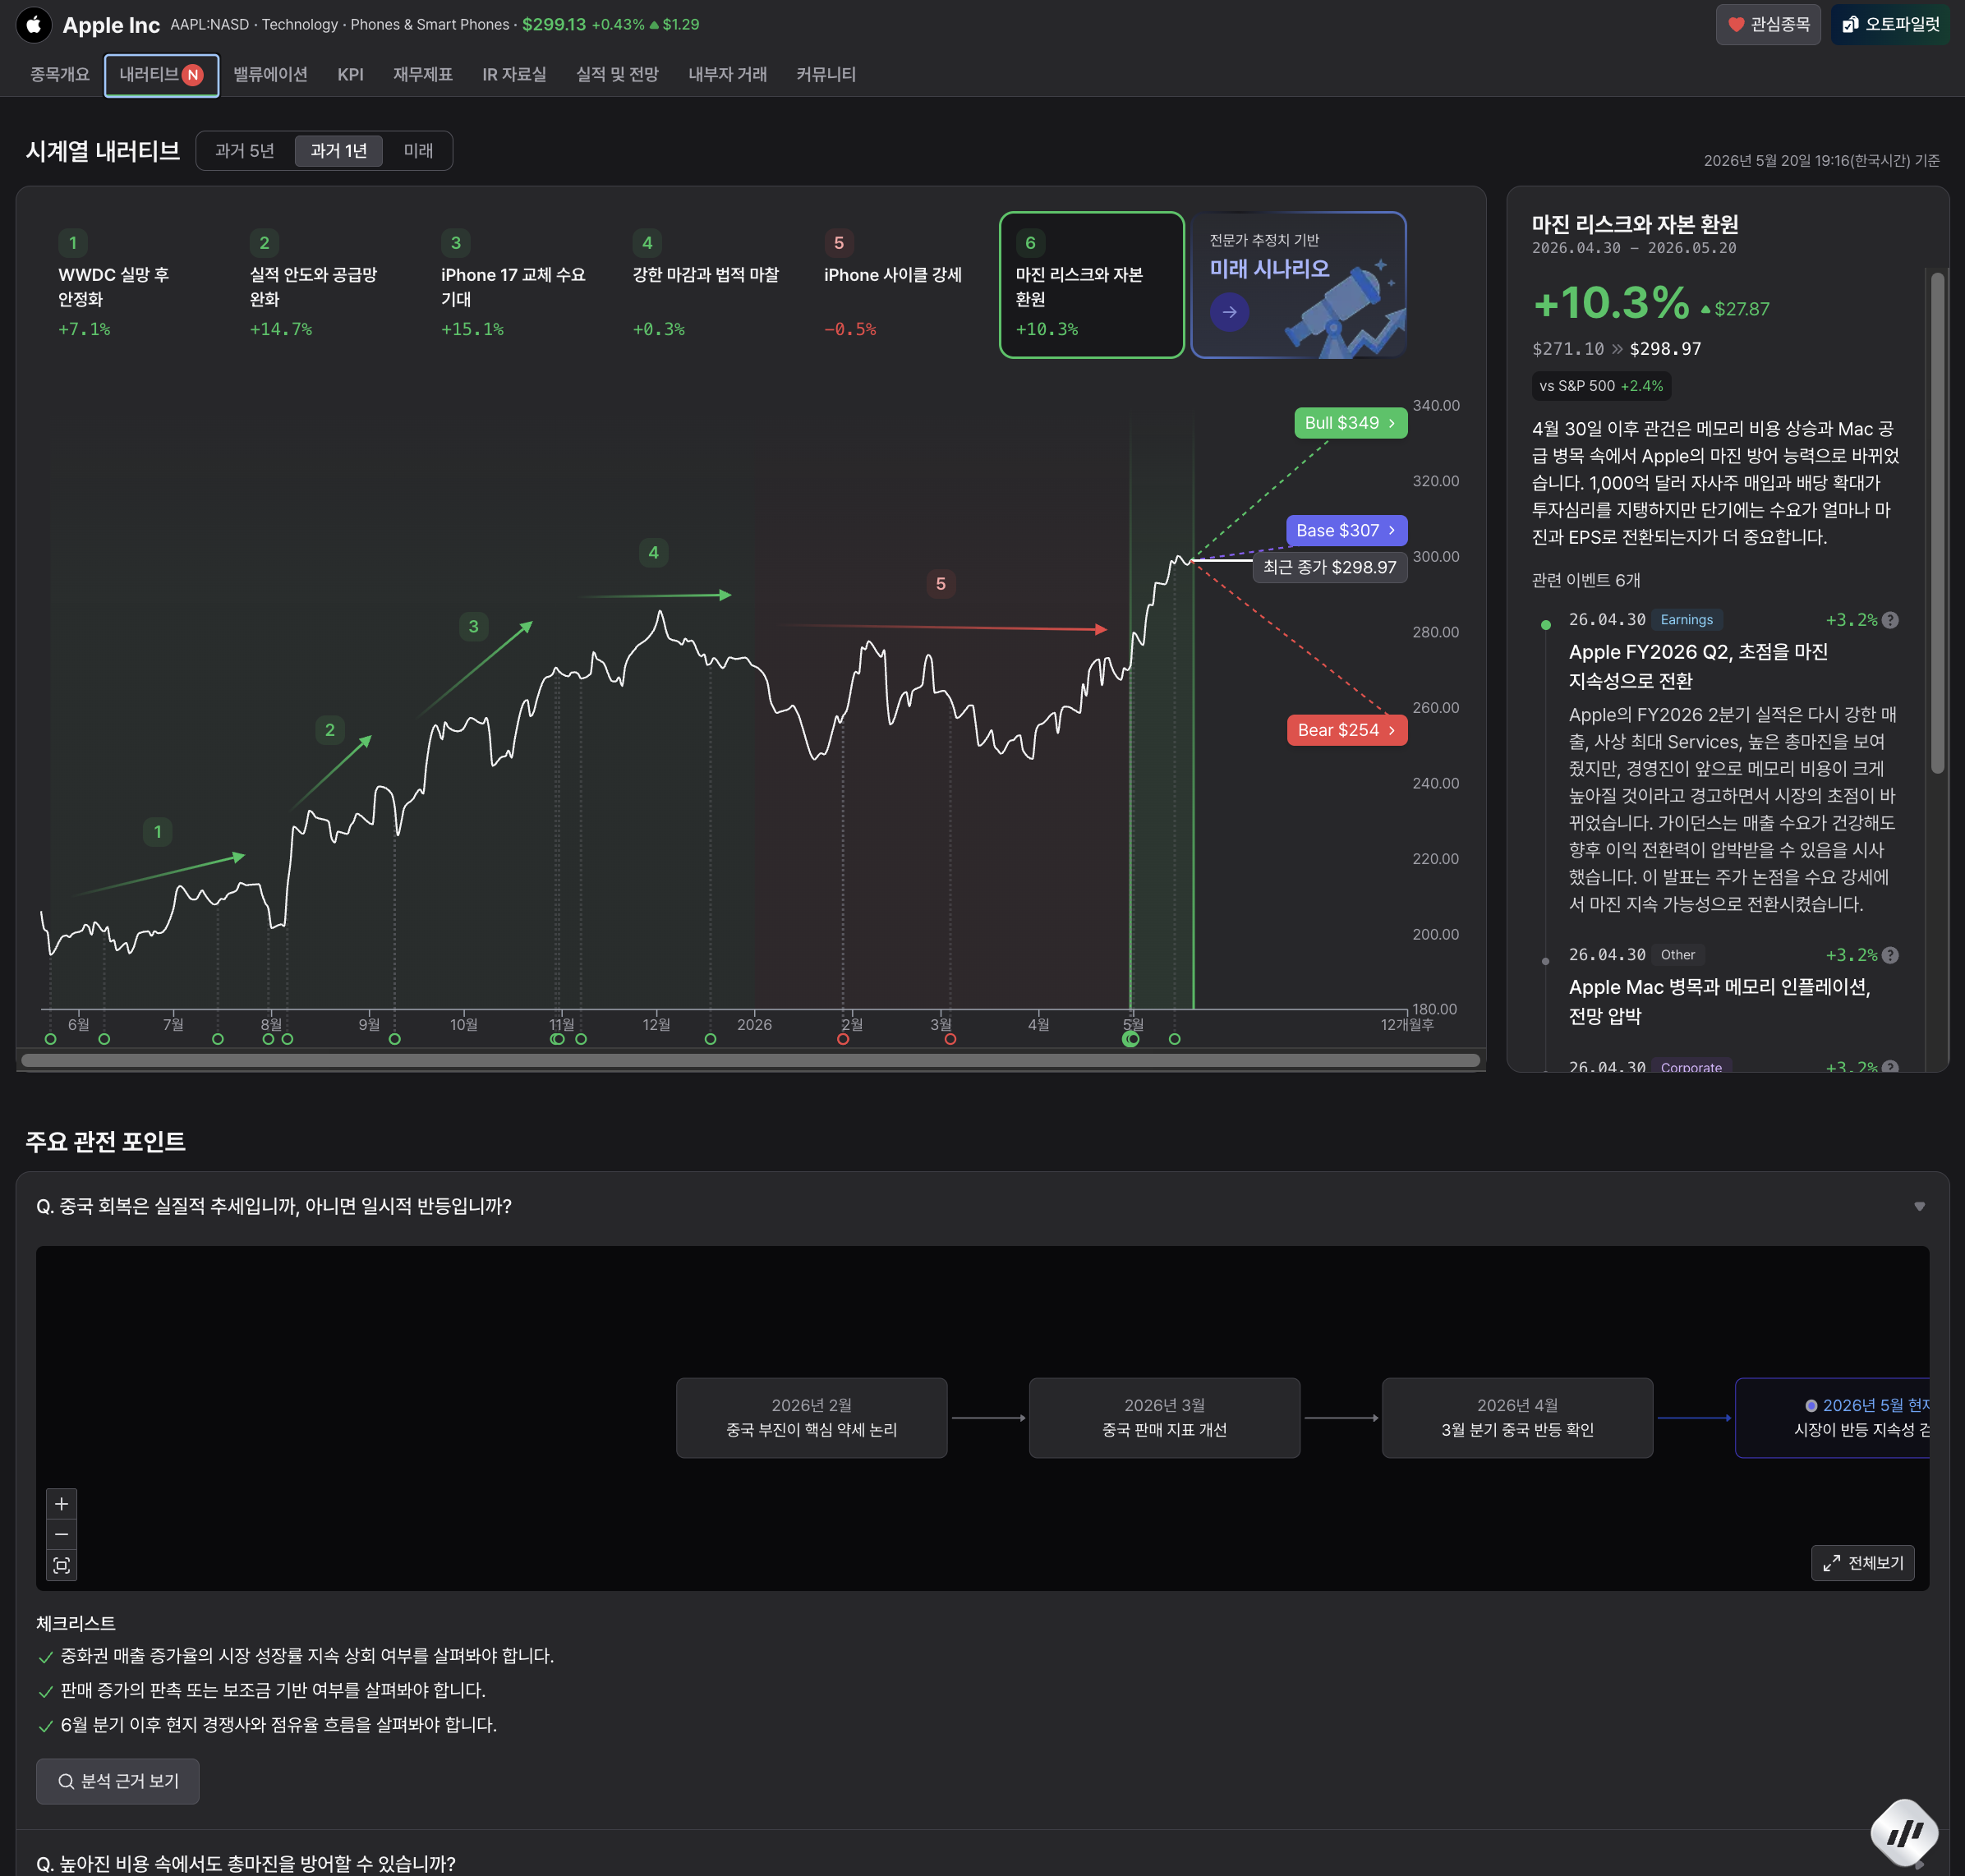The width and height of the screenshot is (1965, 1876).
Task: Select narrative card 마진 리스크와 자본 환원
Action: [1091, 285]
